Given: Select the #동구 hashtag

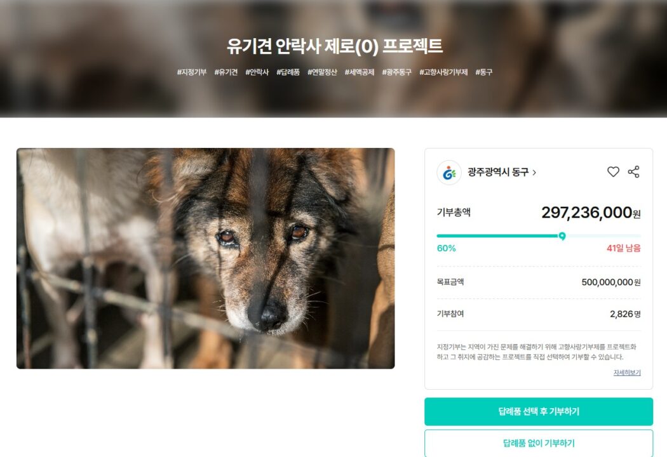Looking at the screenshot, I should [x=483, y=72].
